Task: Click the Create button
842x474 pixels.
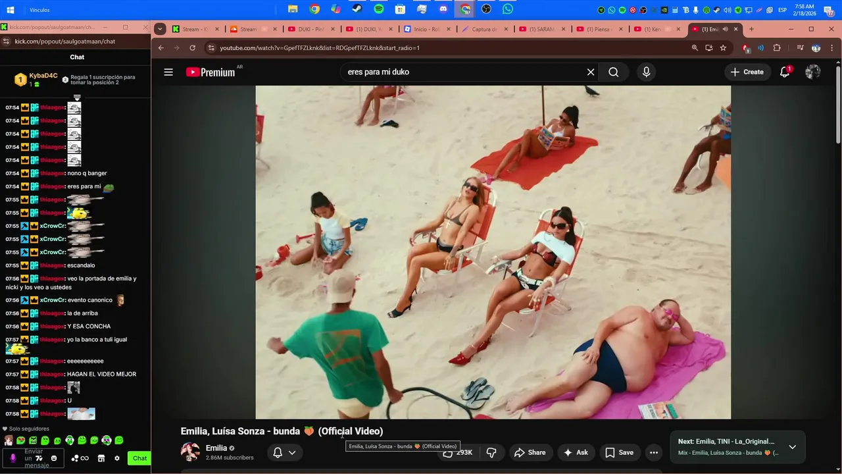Action: pos(747,72)
